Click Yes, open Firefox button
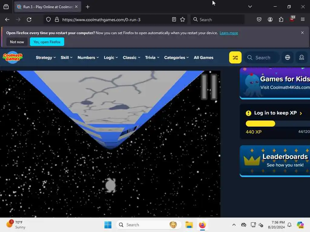The image size is (310, 232). (47, 42)
